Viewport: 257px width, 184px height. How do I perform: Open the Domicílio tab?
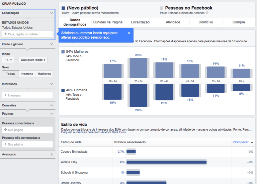click(206, 22)
